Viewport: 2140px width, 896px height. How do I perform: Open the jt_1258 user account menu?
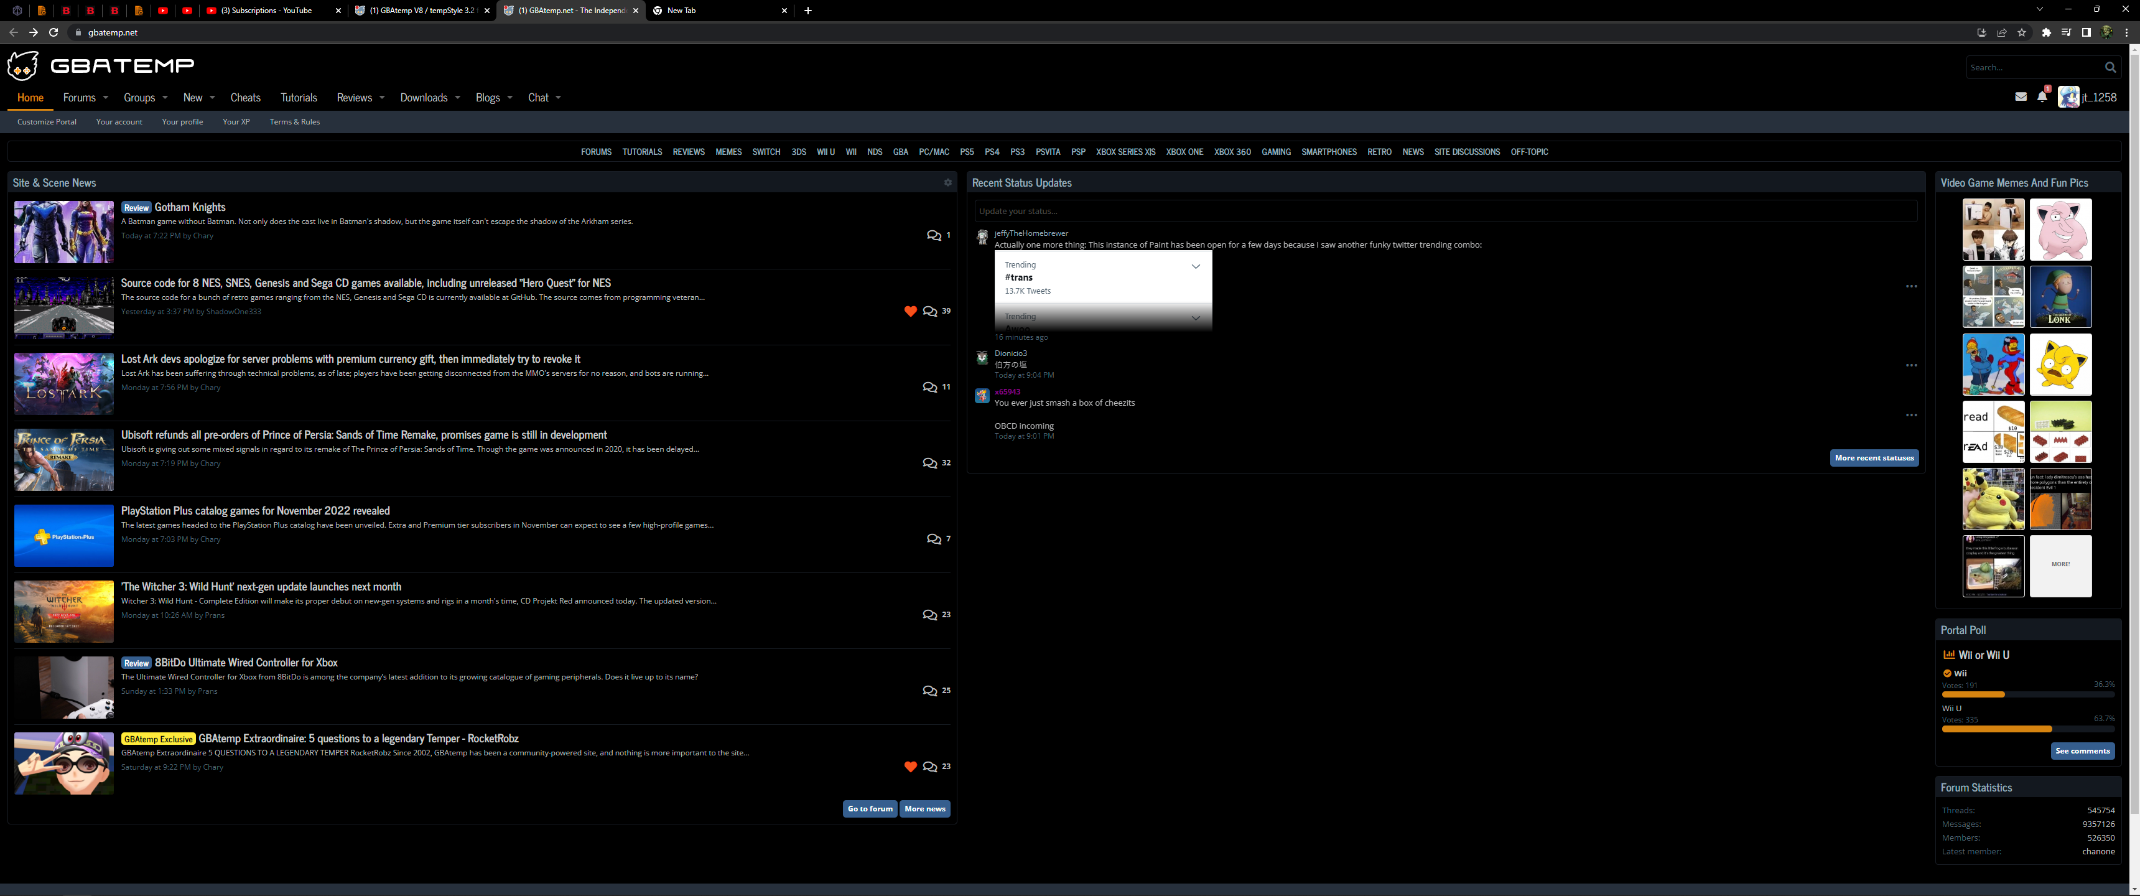(2087, 97)
